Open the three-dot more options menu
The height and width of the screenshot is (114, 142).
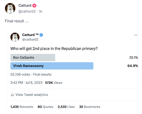(136, 35)
